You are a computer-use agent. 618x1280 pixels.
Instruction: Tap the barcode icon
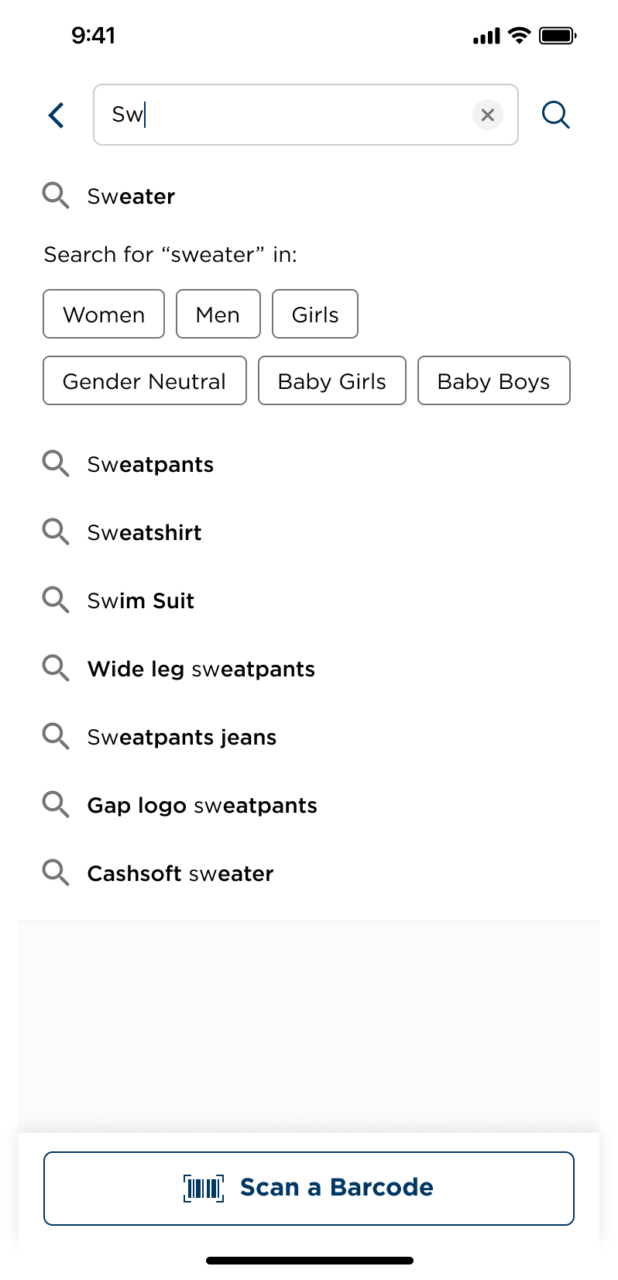pos(204,1188)
